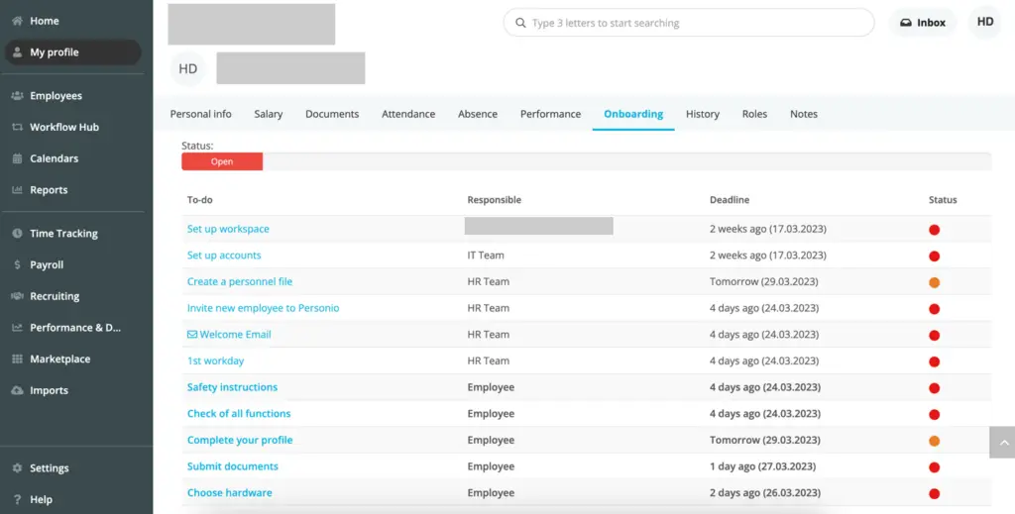This screenshot has height=514, width=1015.
Task: Click the HD avatar in top right
Action: 984,22
